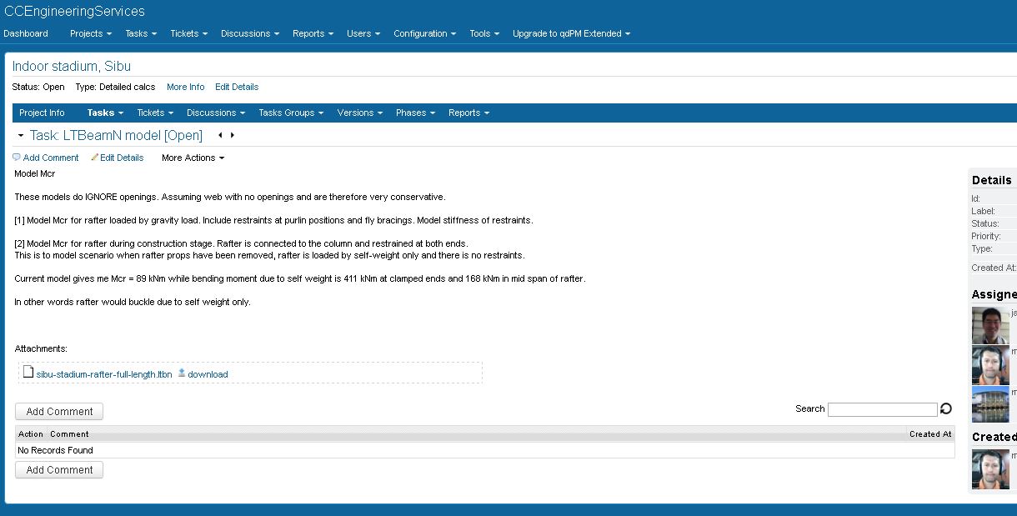
Task: Expand the Configuration menu in top bar
Action: point(424,33)
